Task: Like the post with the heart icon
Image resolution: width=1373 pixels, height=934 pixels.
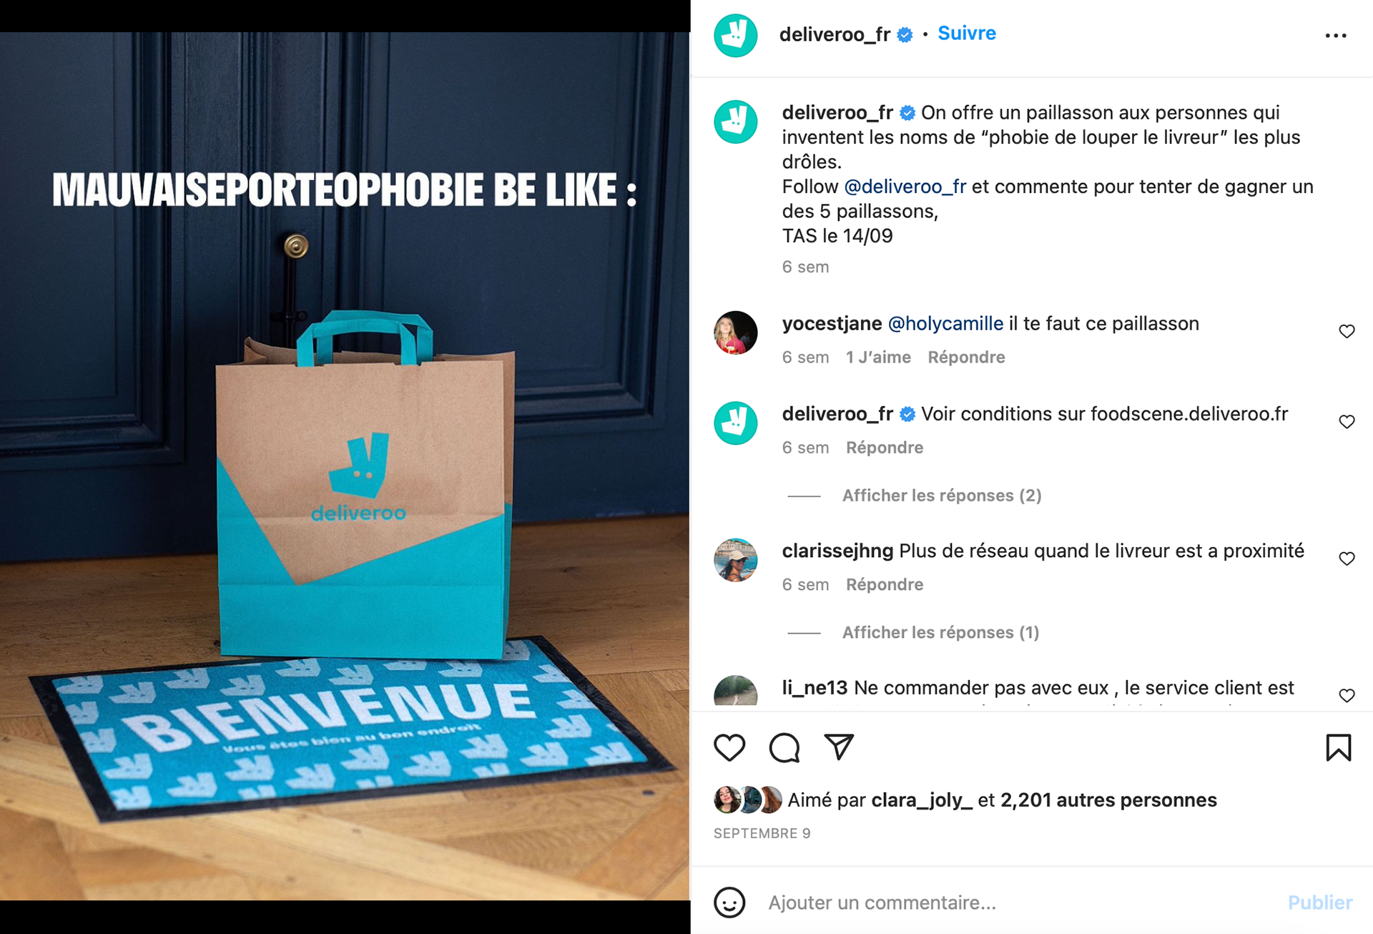Action: (x=729, y=747)
